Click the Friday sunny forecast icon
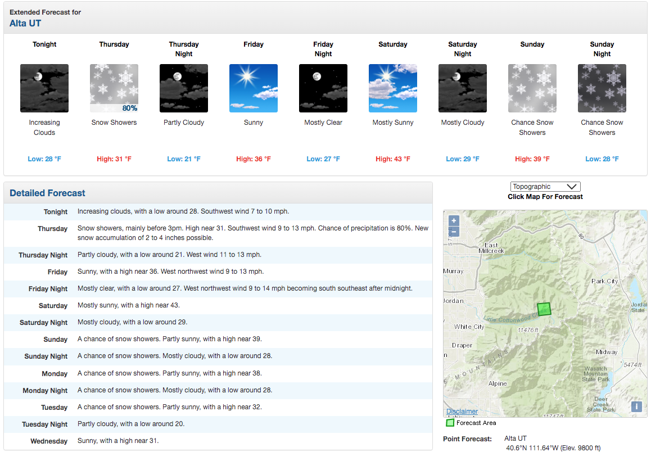This screenshot has height=452, width=651. [x=254, y=88]
